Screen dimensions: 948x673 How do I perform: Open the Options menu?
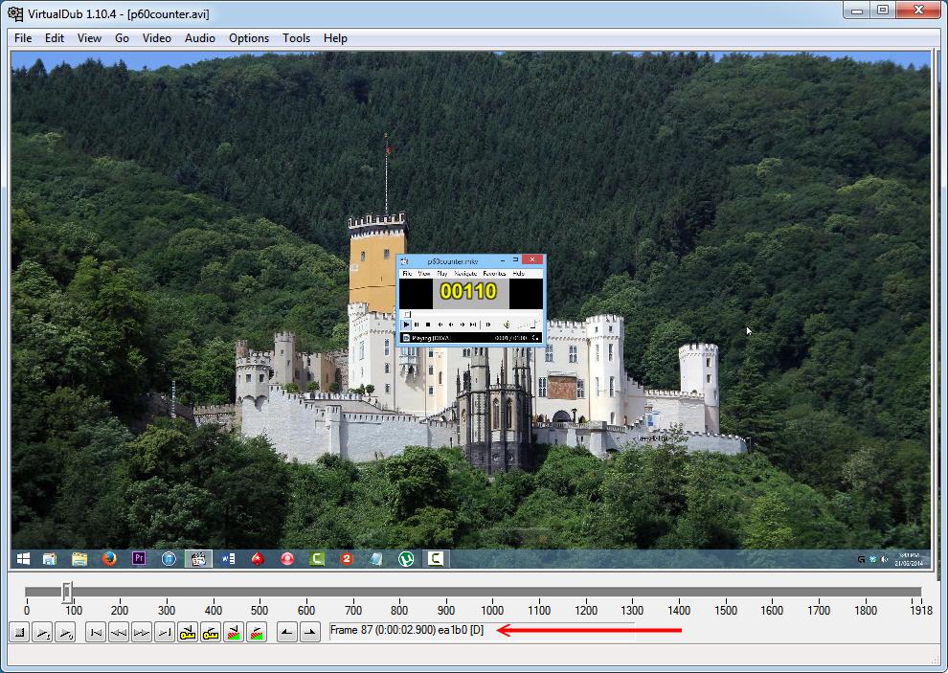pos(249,38)
